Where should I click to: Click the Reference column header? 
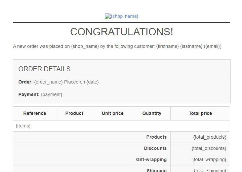tap(35, 113)
